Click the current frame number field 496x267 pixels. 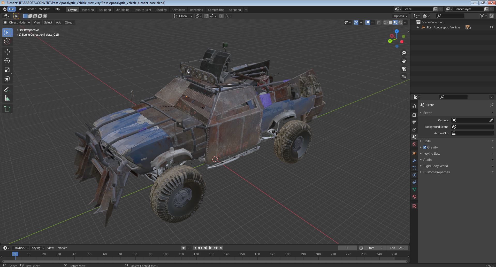pyautogui.click(x=347, y=248)
